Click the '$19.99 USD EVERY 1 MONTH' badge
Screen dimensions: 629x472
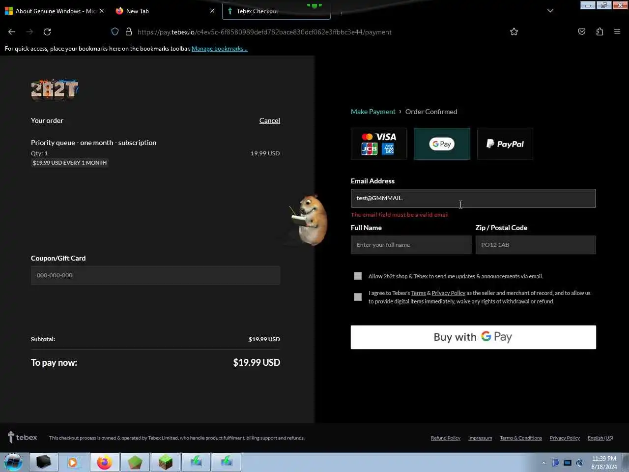tap(70, 163)
